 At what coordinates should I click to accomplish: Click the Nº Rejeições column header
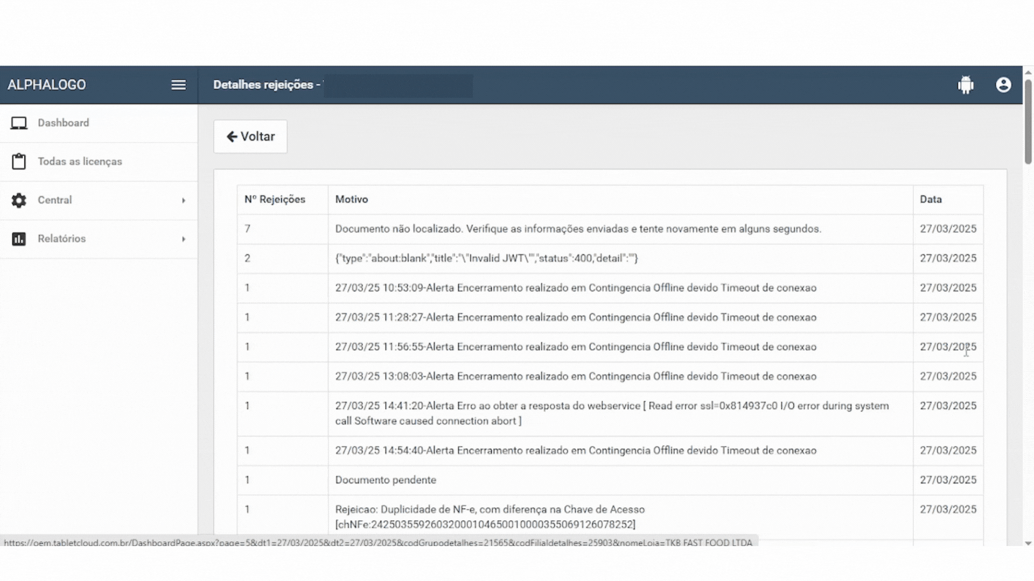(x=275, y=200)
